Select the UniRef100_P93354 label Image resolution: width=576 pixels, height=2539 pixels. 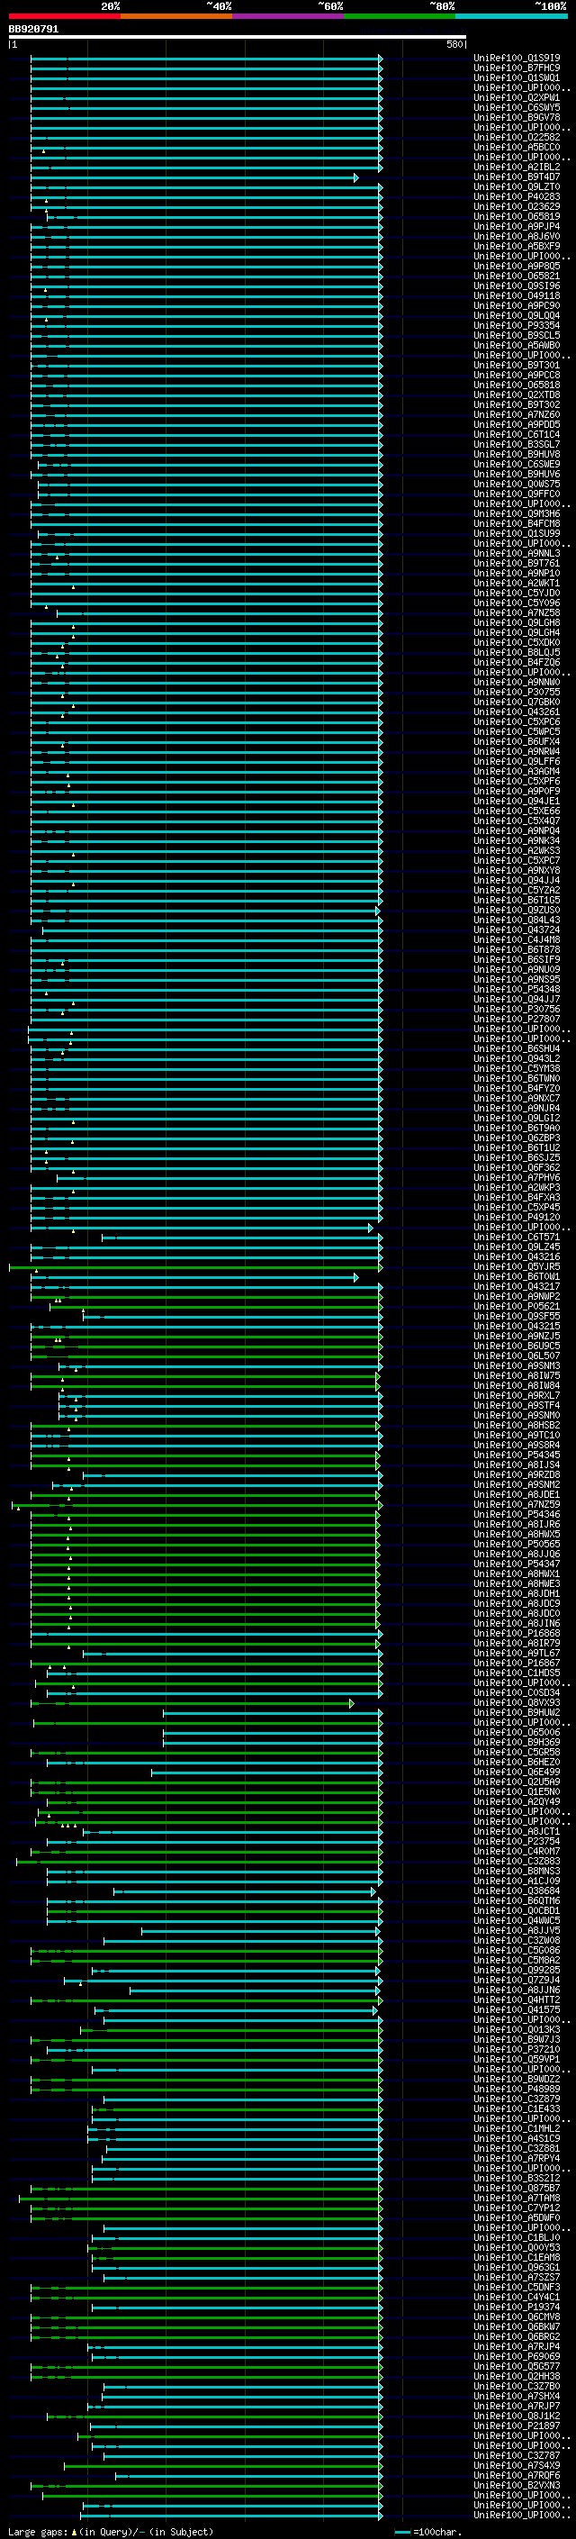coord(517,325)
